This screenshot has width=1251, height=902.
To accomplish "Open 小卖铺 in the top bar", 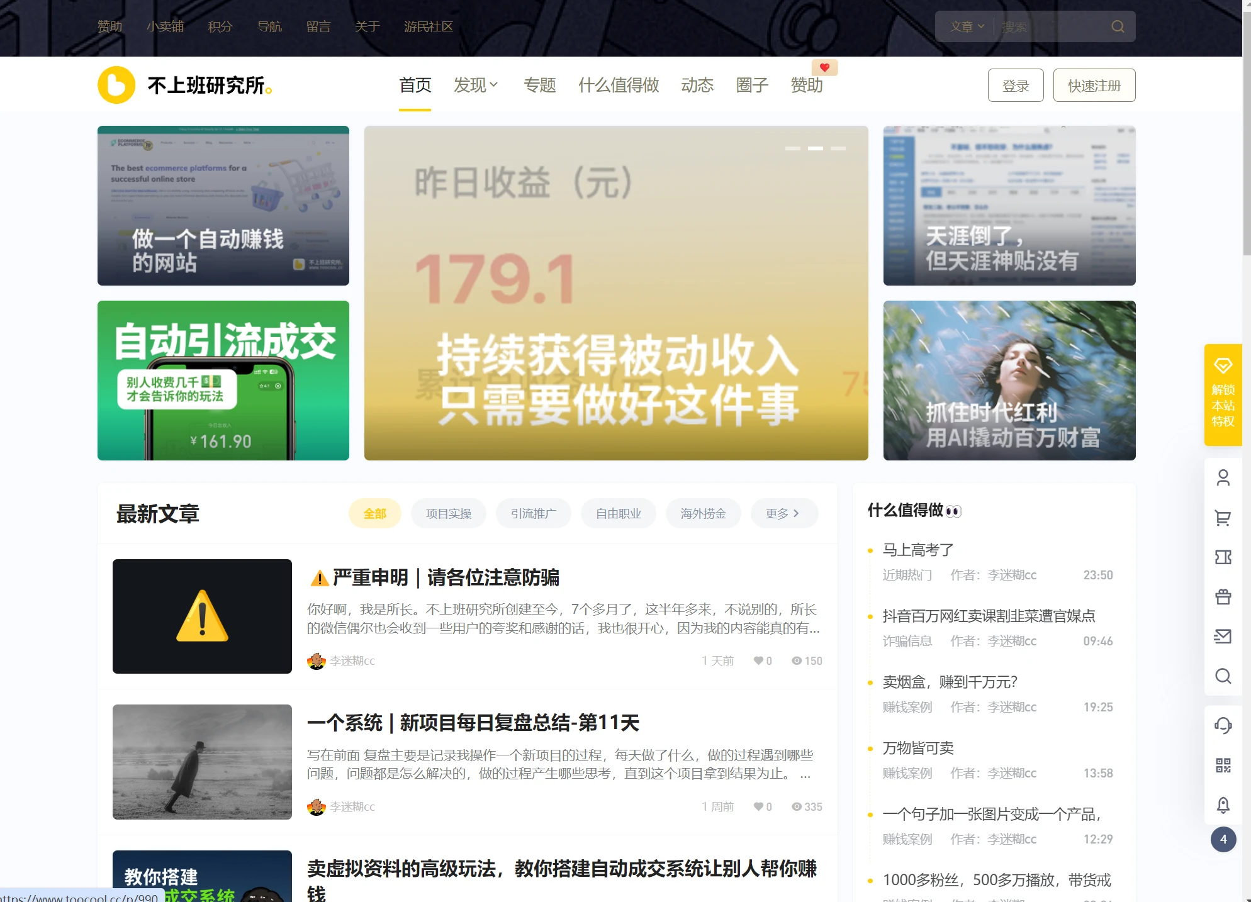I will 165,26.
